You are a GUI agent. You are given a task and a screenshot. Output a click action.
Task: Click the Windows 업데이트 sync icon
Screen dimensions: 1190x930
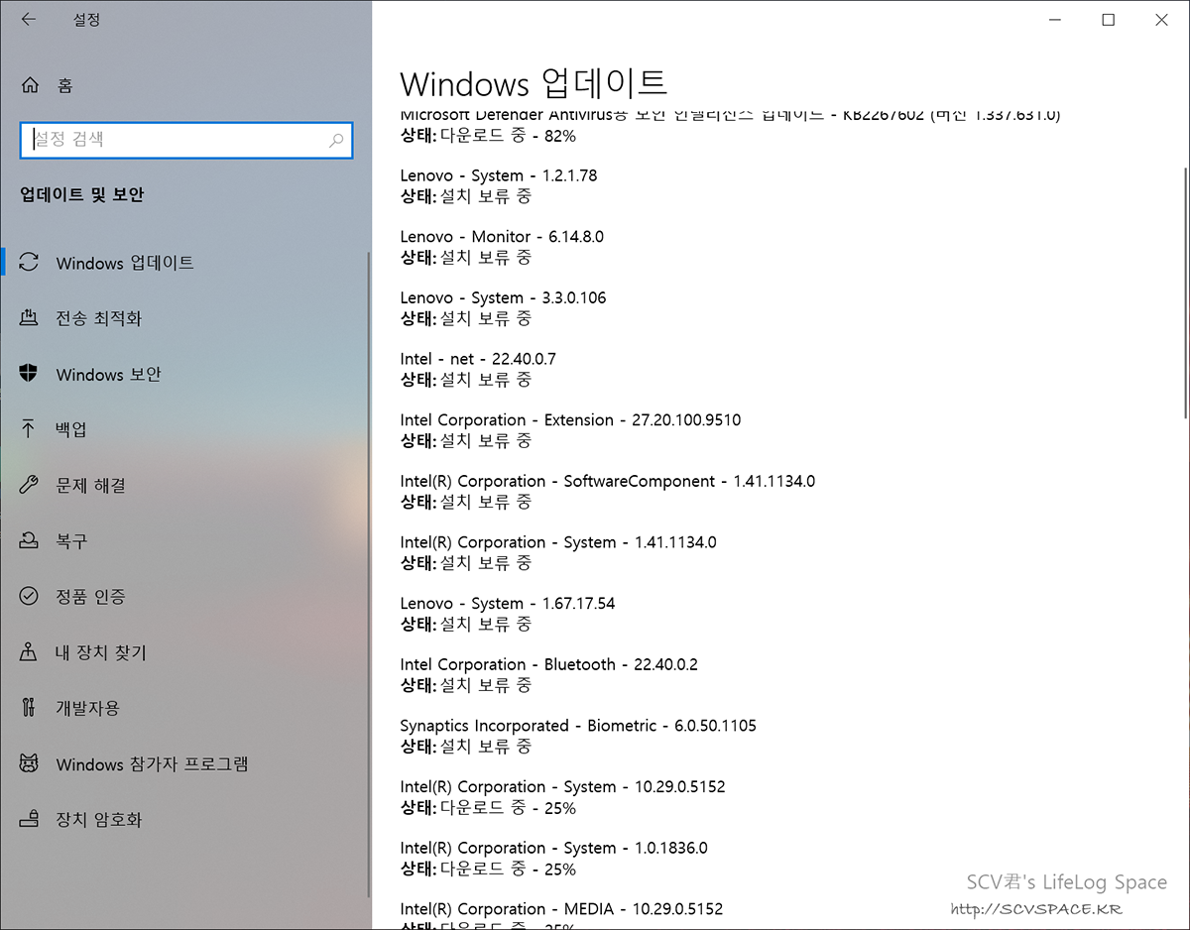click(30, 263)
